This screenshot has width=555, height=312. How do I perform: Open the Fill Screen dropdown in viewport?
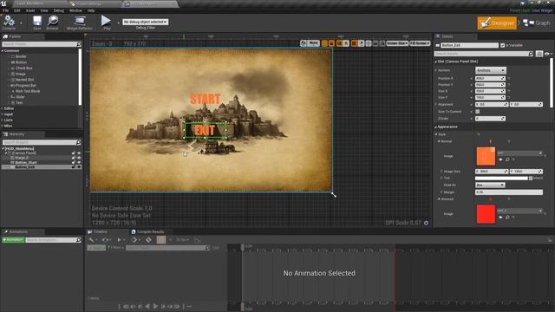tap(420, 43)
